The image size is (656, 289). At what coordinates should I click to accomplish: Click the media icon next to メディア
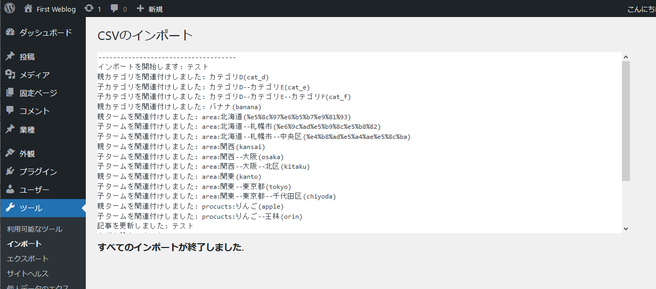click(10, 75)
